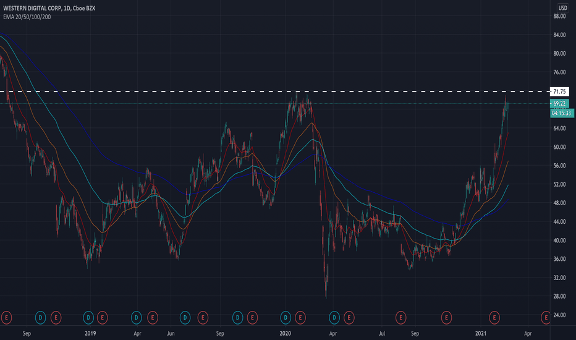
Task: Click the Jun label on time axis
Action: [x=171, y=334]
